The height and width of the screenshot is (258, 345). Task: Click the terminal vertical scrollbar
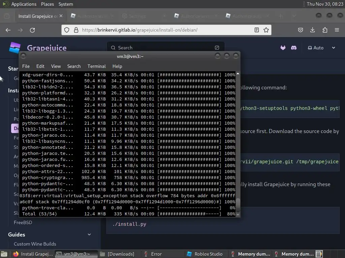pos(238,144)
